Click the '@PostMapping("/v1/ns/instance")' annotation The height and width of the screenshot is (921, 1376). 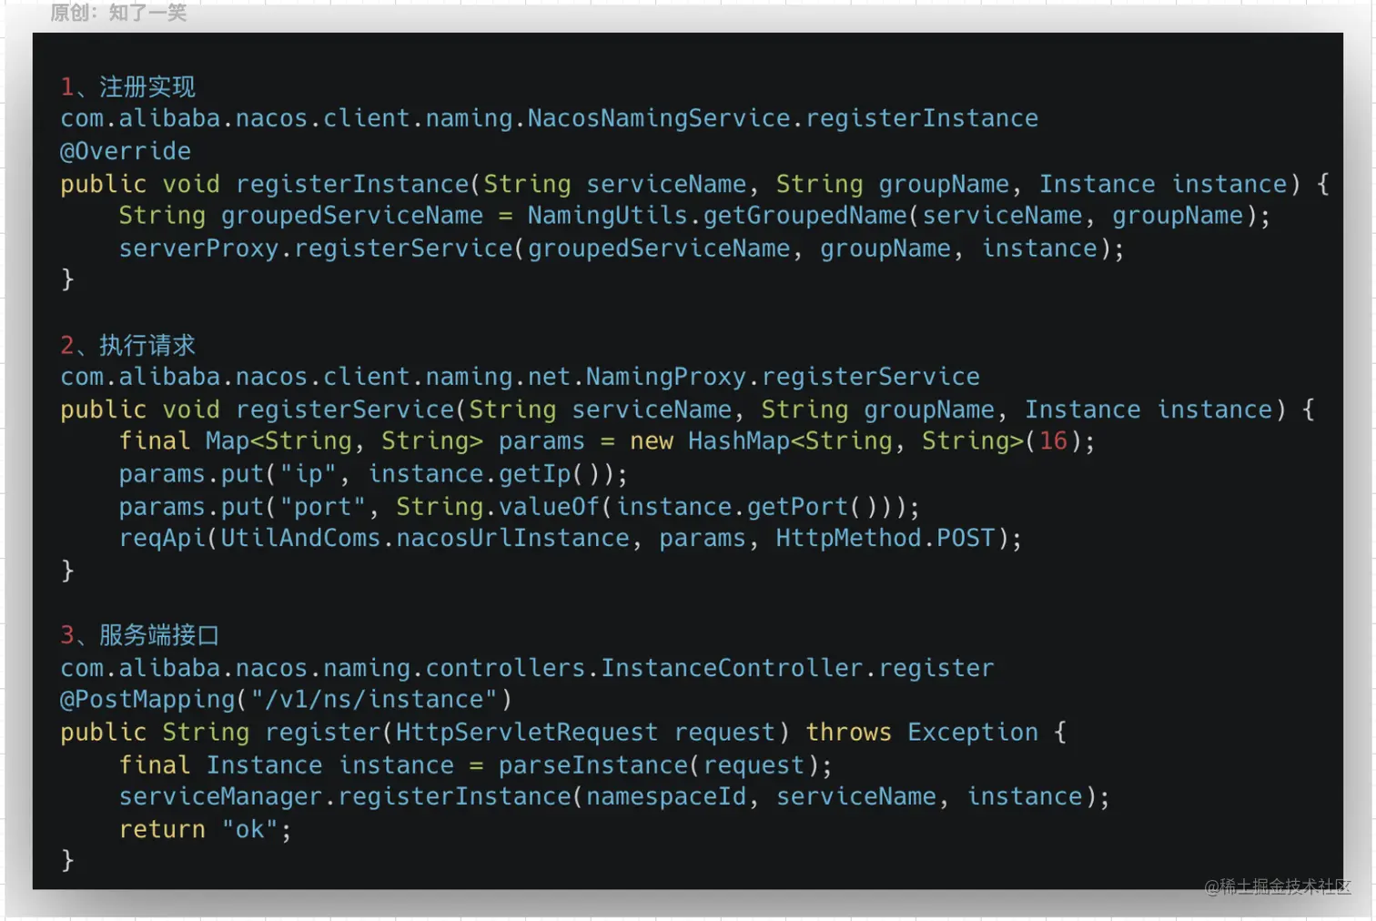point(287,700)
